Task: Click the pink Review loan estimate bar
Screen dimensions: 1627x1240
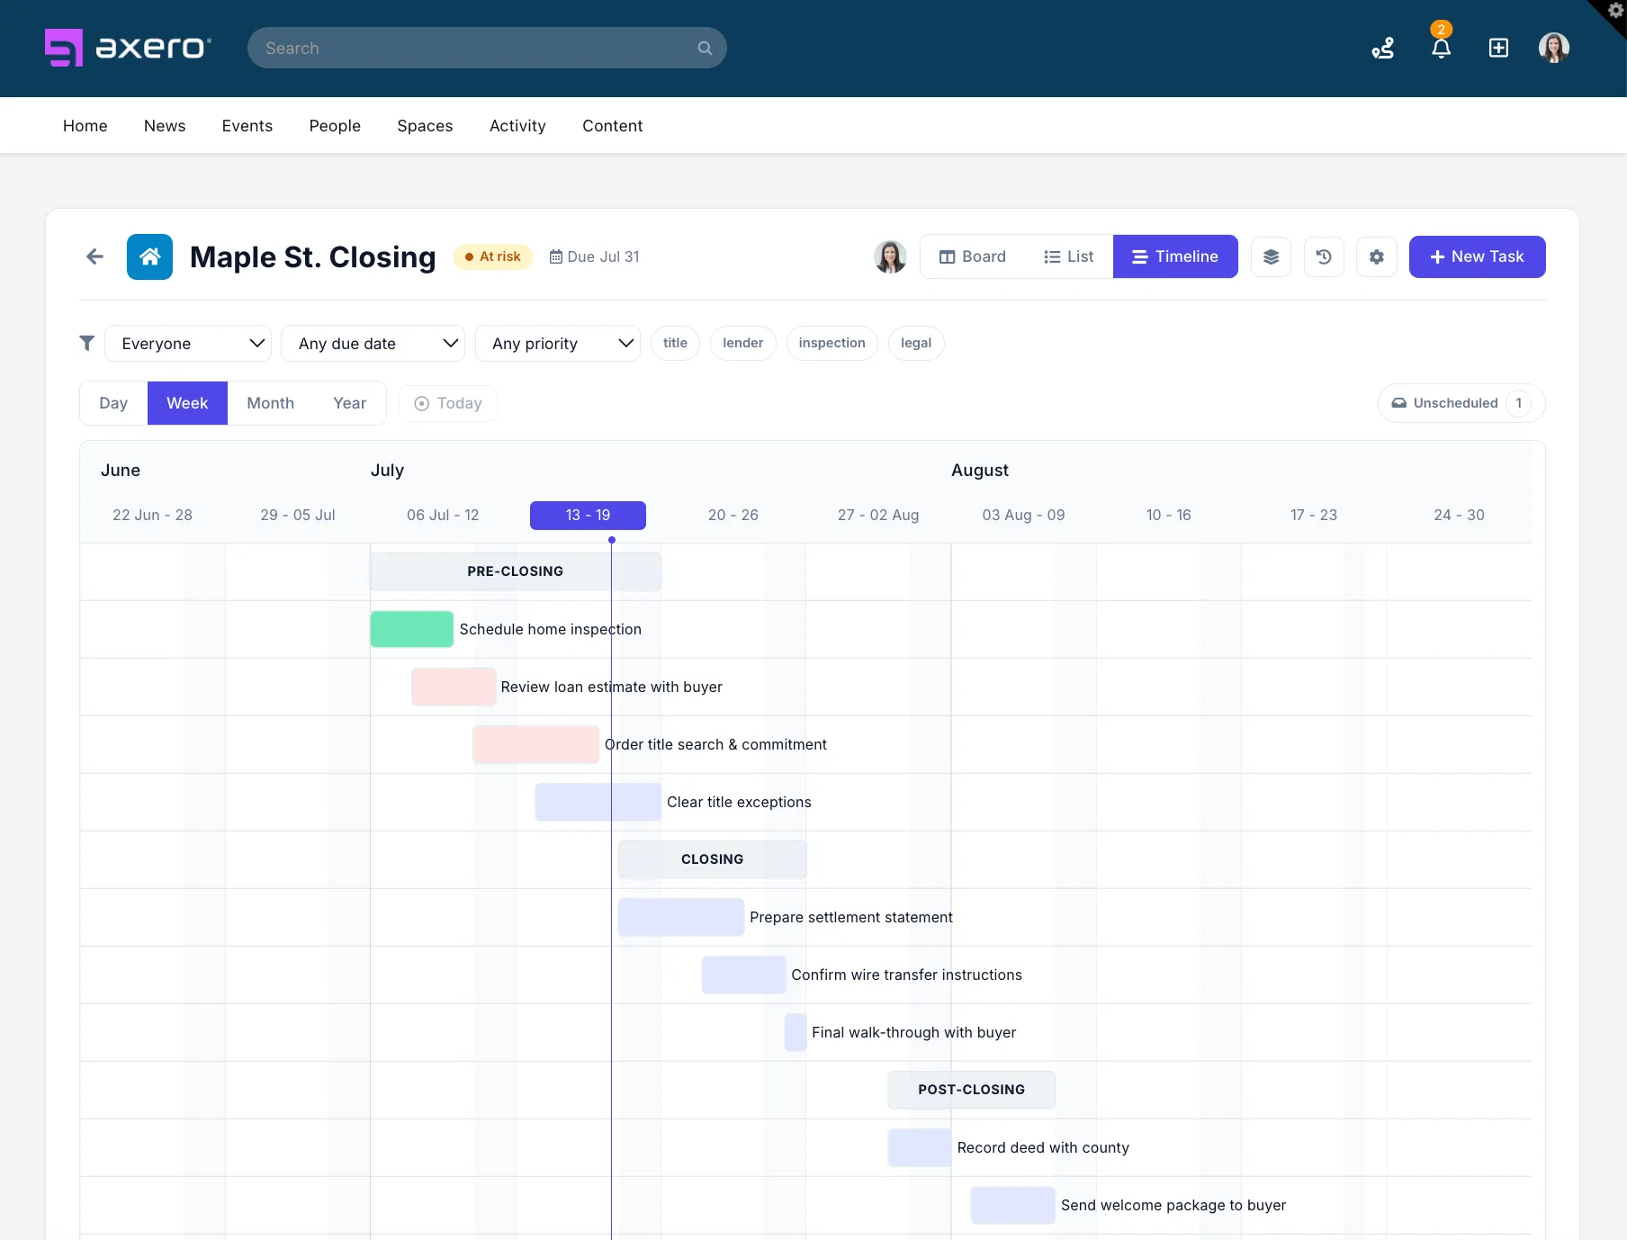Action: click(454, 687)
